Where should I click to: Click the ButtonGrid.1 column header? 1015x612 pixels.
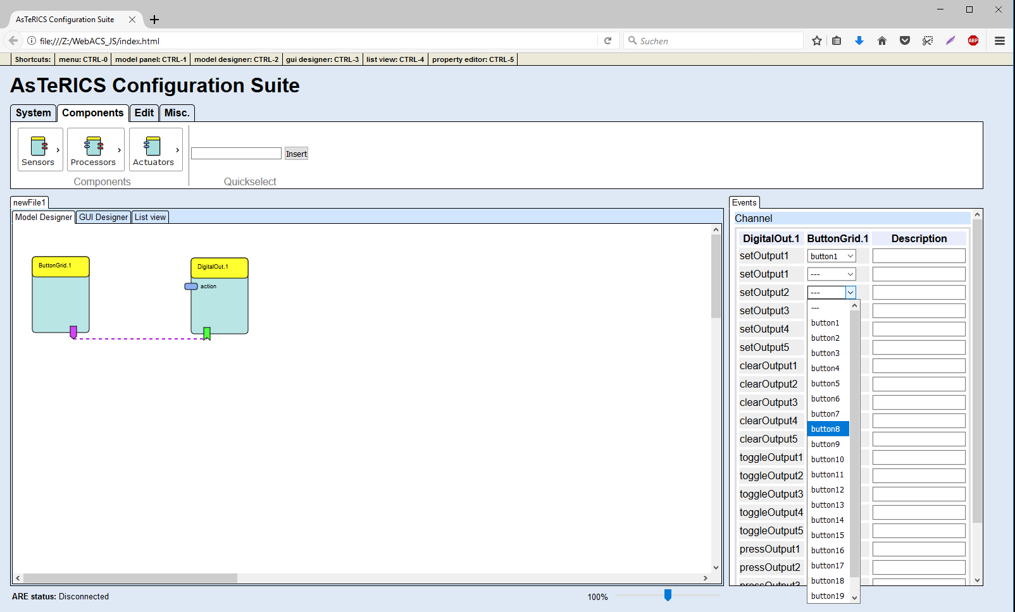point(838,239)
